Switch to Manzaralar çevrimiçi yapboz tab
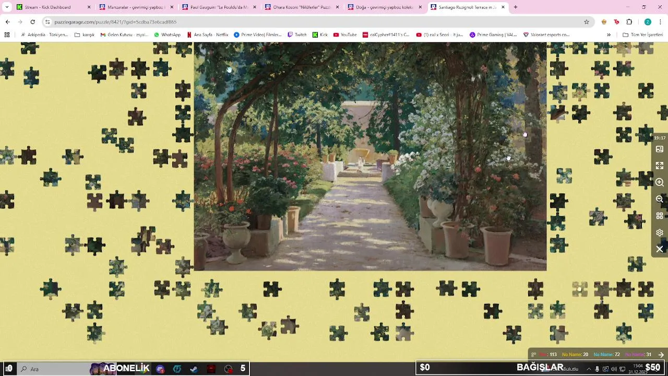 point(136,7)
